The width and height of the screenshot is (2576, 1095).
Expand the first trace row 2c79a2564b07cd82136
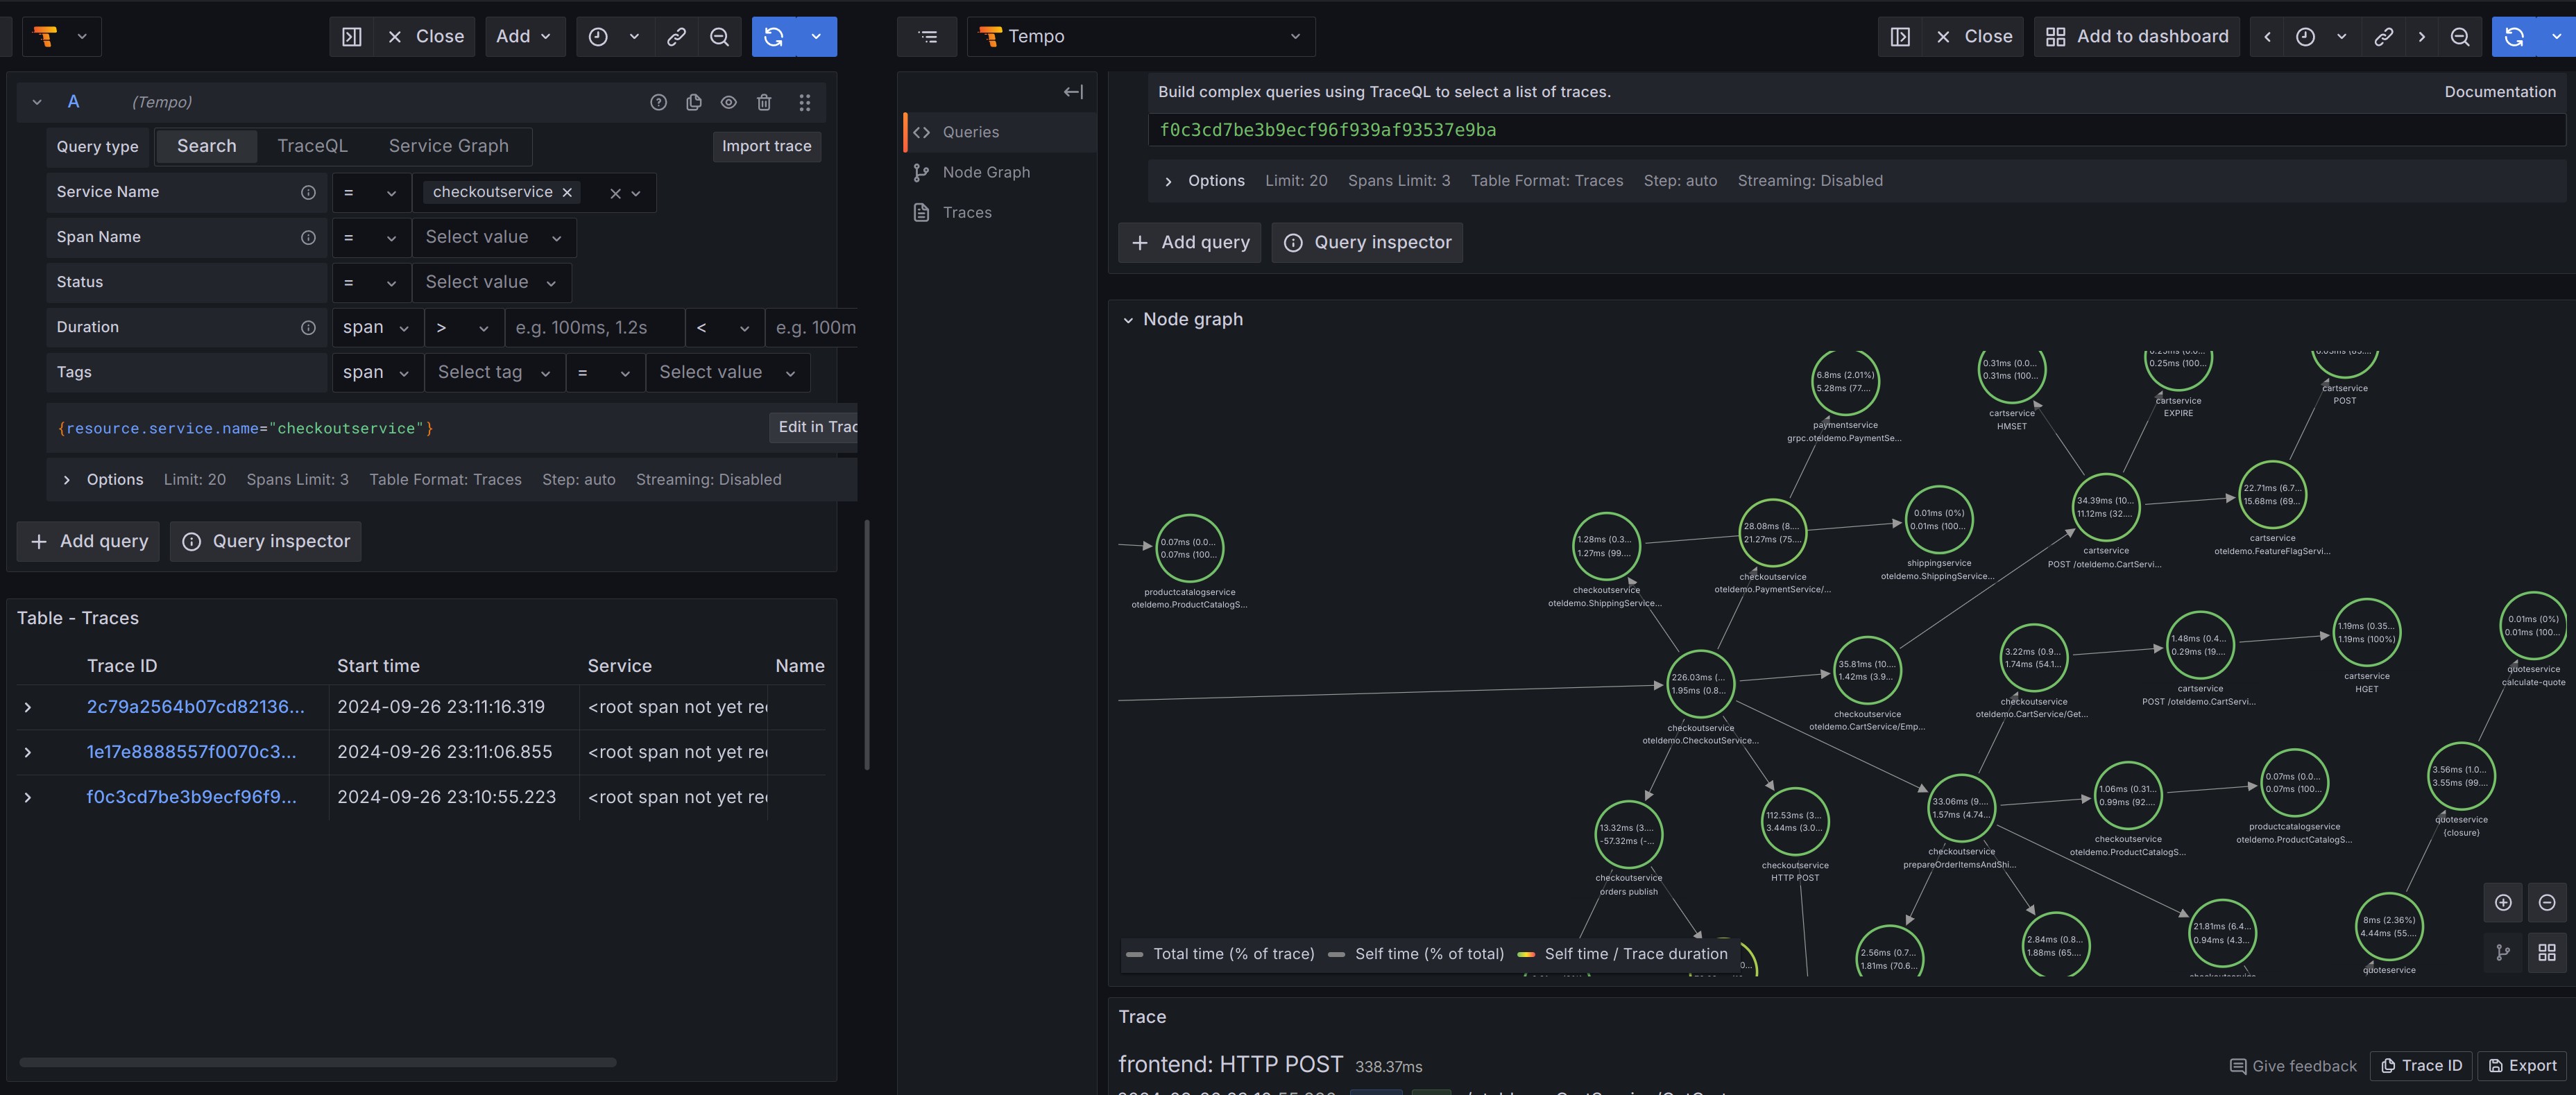point(28,707)
